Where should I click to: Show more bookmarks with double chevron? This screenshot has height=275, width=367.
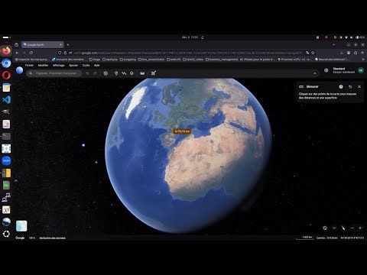coord(363,60)
